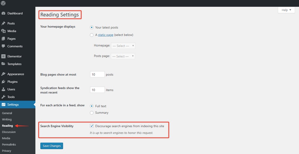Open Discussion settings submenu
The height and width of the screenshot is (154, 299).
[x=9, y=132]
